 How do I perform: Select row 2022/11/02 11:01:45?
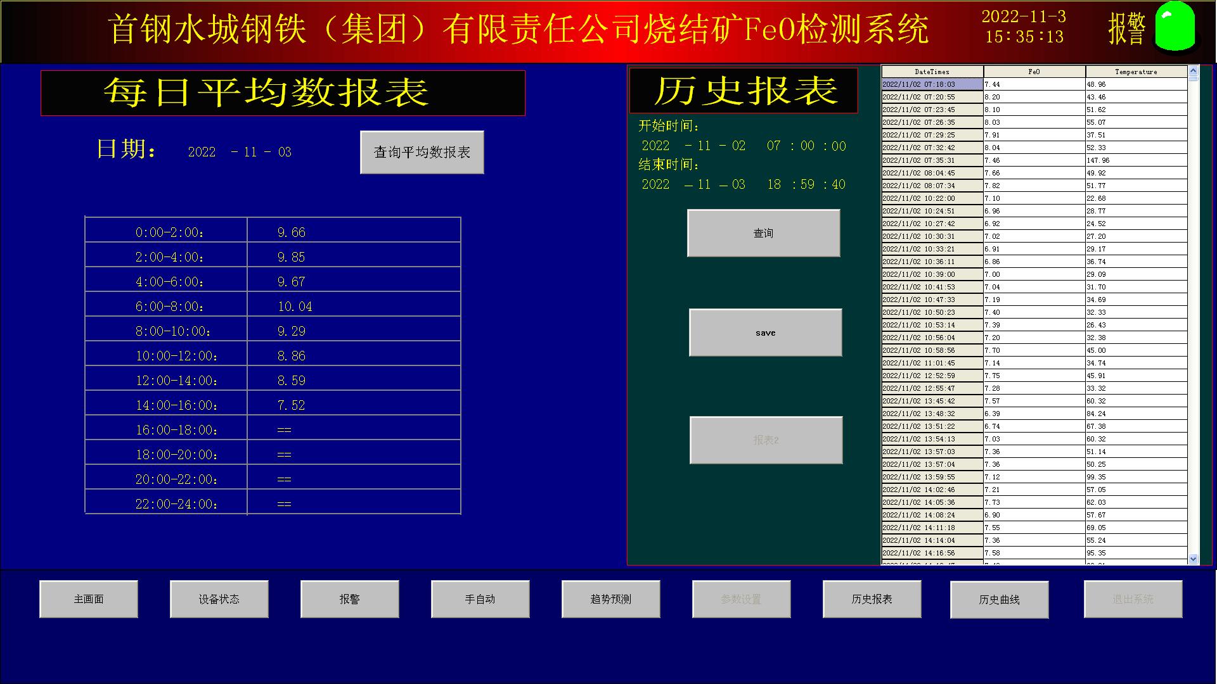click(x=1034, y=363)
